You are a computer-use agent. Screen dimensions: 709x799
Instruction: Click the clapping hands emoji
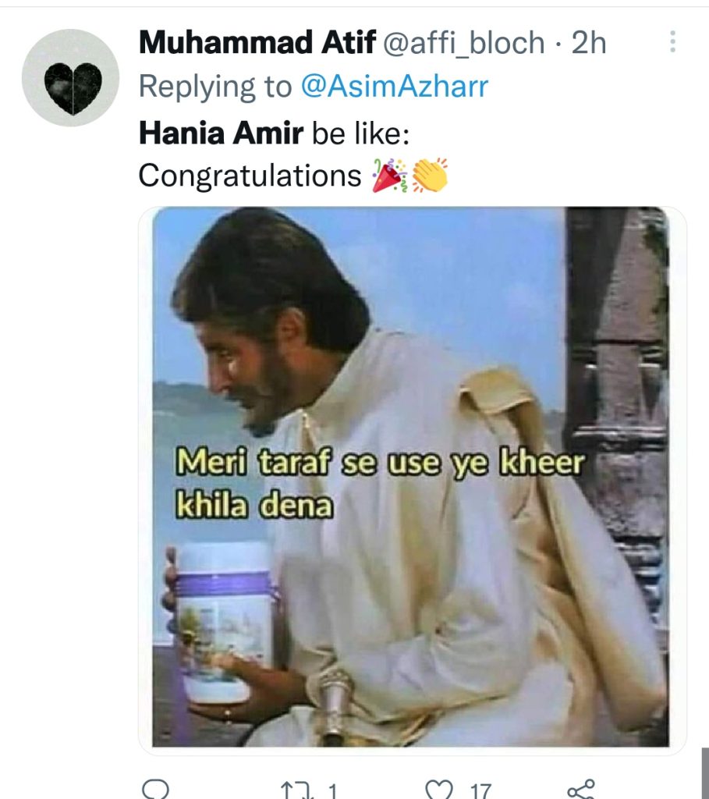coord(429,176)
